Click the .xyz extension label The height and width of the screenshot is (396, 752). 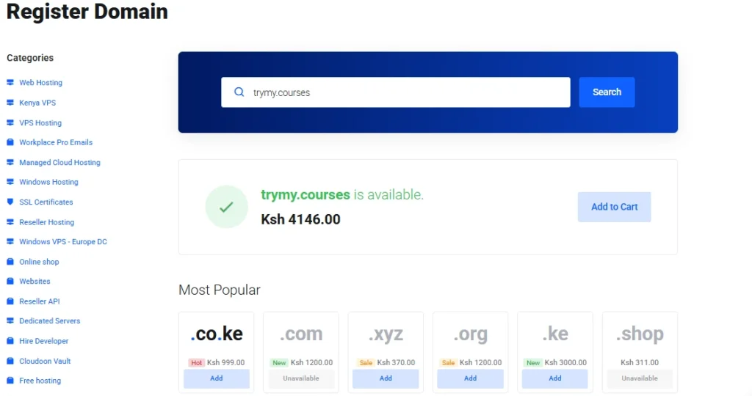[386, 334]
